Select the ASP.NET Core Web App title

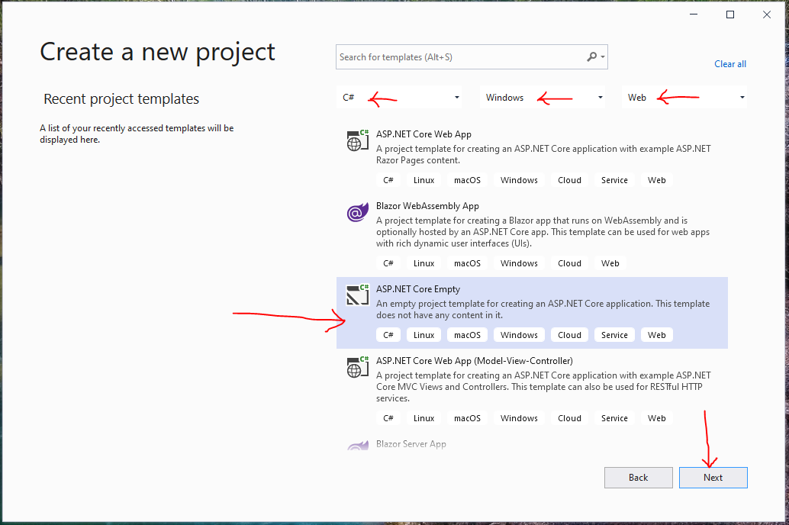click(423, 134)
